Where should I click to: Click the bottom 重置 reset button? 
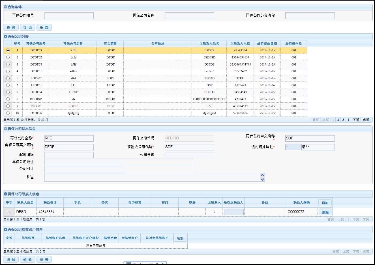click(x=44, y=260)
